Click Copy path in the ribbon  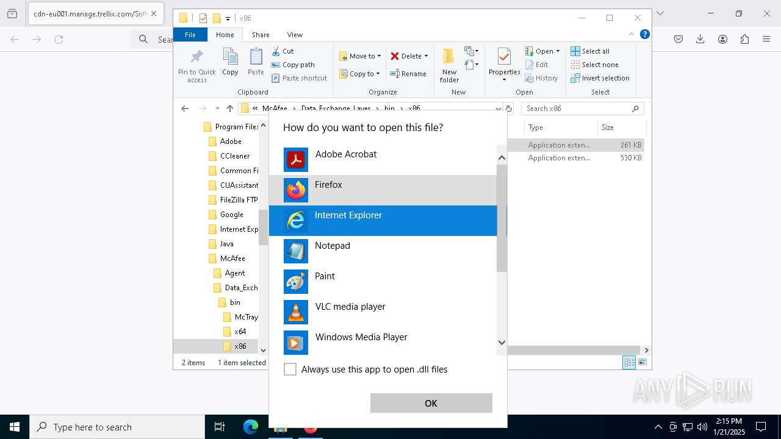click(293, 65)
